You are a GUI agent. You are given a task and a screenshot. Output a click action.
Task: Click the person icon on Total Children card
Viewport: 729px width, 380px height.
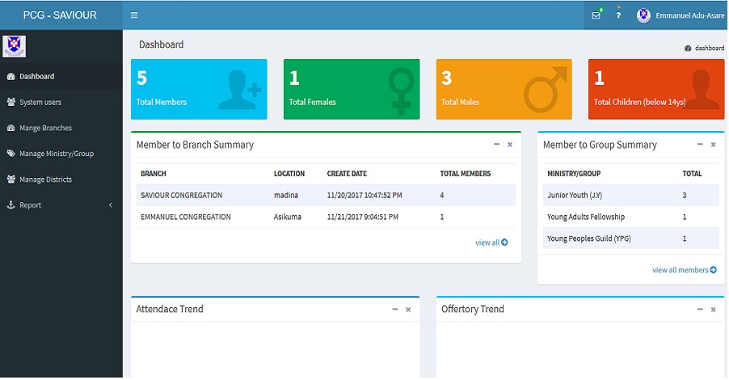[x=701, y=89]
